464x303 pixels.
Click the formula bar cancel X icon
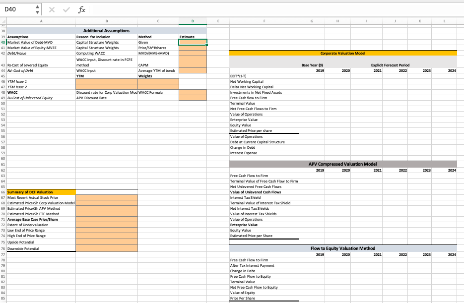point(52,10)
